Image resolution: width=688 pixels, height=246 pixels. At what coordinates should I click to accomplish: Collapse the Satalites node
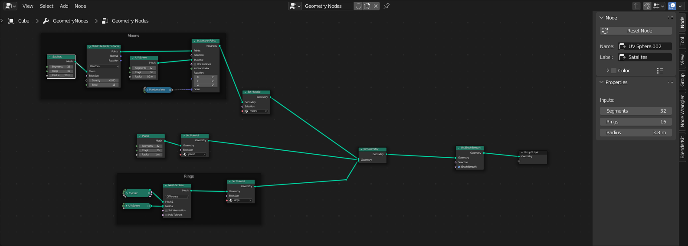point(50,57)
